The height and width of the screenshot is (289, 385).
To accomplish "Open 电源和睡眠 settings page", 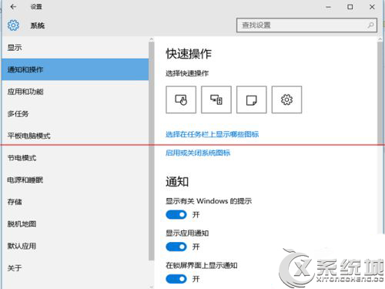I will 75,180.
